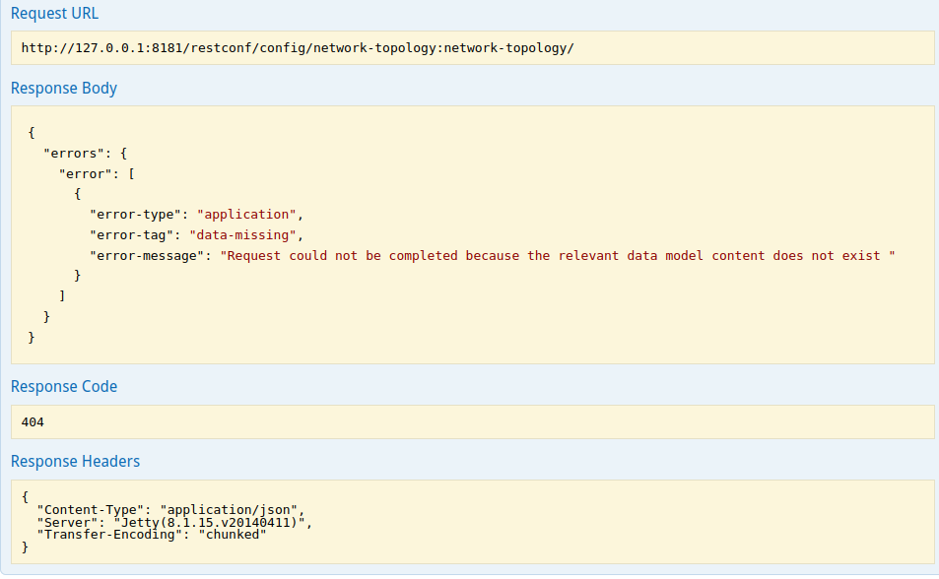Click the closing square bracket of error array
939x579 pixels.
pyautogui.click(x=63, y=295)
